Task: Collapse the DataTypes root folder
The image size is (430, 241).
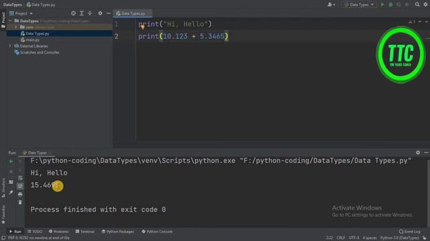Action: tap(11, 21)
